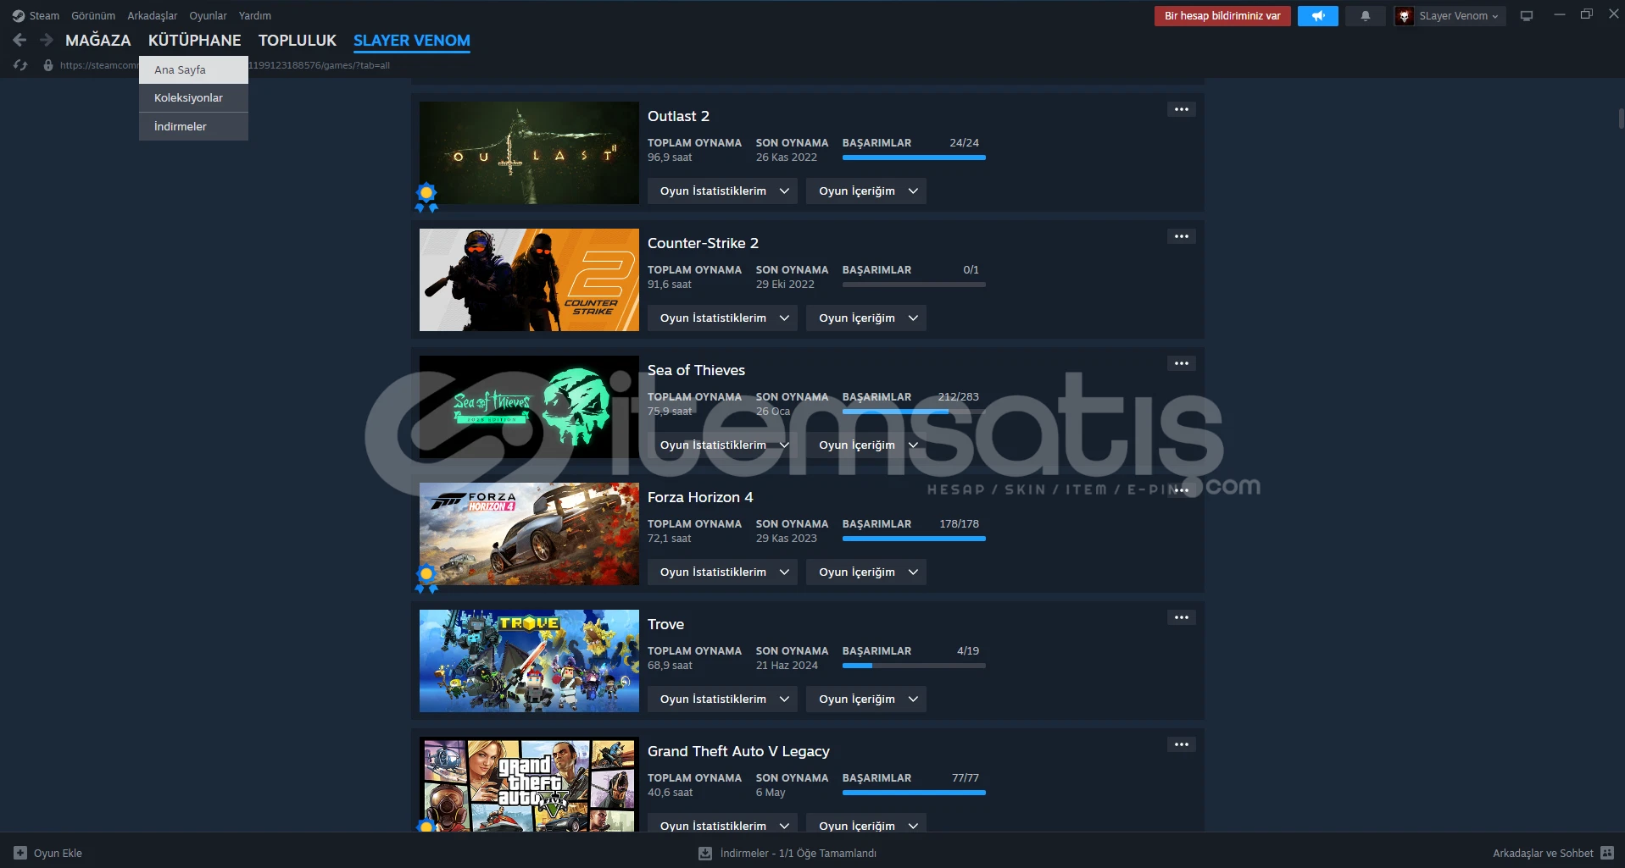1625x868 pixels.
Task: Click Bir hesap bildiriminiz var button
Action: pos(1222,16)
